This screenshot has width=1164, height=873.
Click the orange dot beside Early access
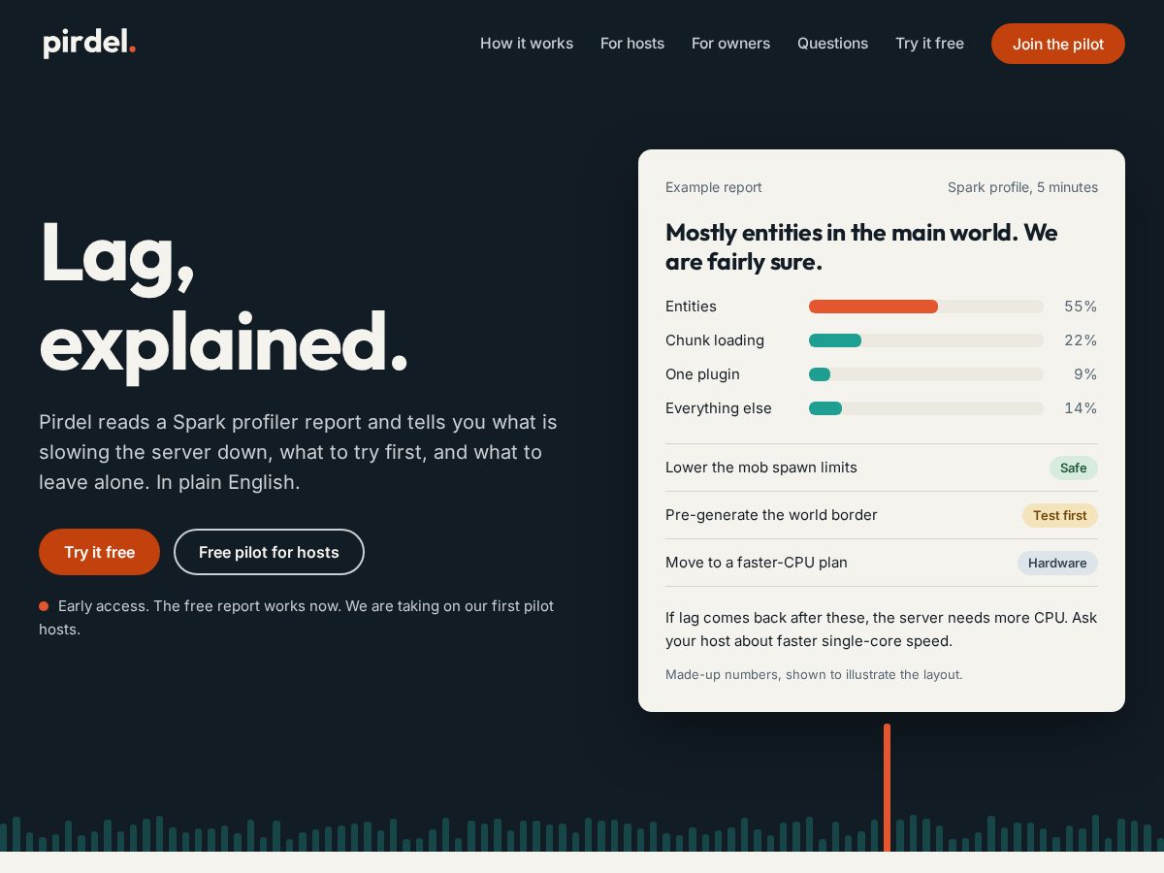(44, 606)
